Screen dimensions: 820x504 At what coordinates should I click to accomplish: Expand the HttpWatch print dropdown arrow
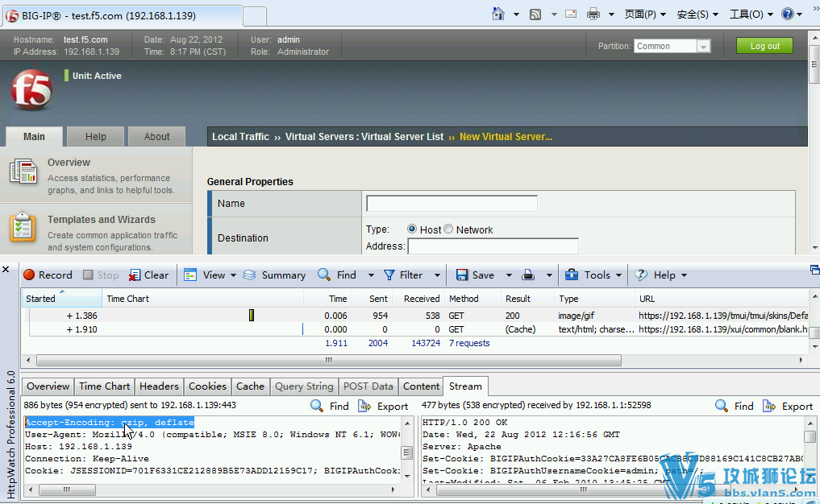(549, 275)
